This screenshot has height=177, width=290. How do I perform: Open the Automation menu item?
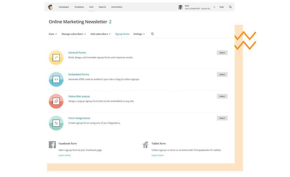coord(117,7)
